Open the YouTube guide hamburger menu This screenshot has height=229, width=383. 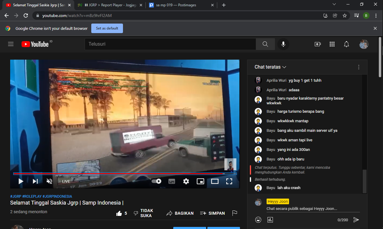11,44
